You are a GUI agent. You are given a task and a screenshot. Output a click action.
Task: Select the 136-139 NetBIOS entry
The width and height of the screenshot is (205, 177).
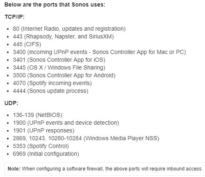pos(37,115)
